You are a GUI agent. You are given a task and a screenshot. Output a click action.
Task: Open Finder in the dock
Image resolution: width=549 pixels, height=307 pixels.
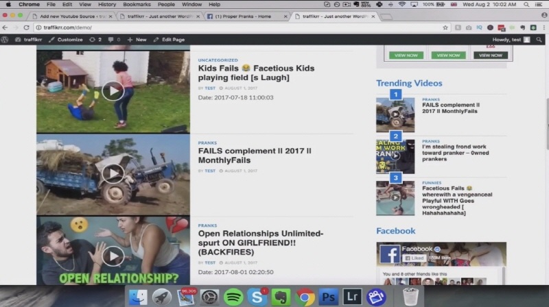(x=138, y=297)
